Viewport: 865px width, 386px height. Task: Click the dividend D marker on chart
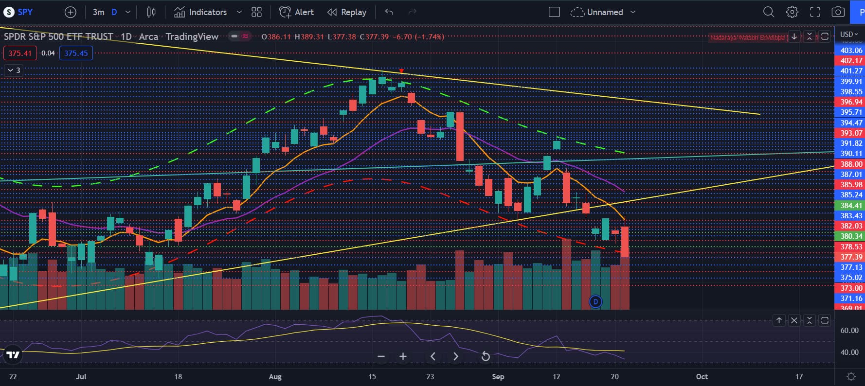tap(595, 302)
